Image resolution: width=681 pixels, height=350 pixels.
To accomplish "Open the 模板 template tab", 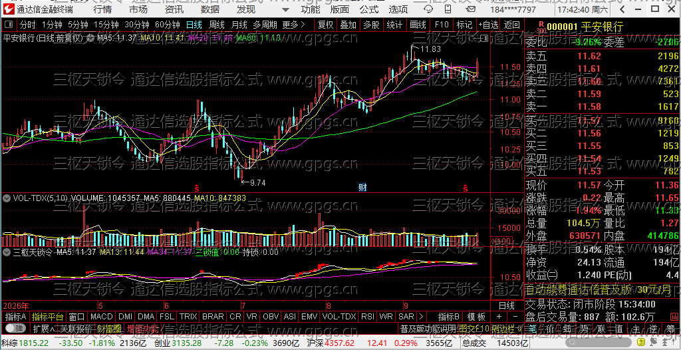I will point(476,317).
